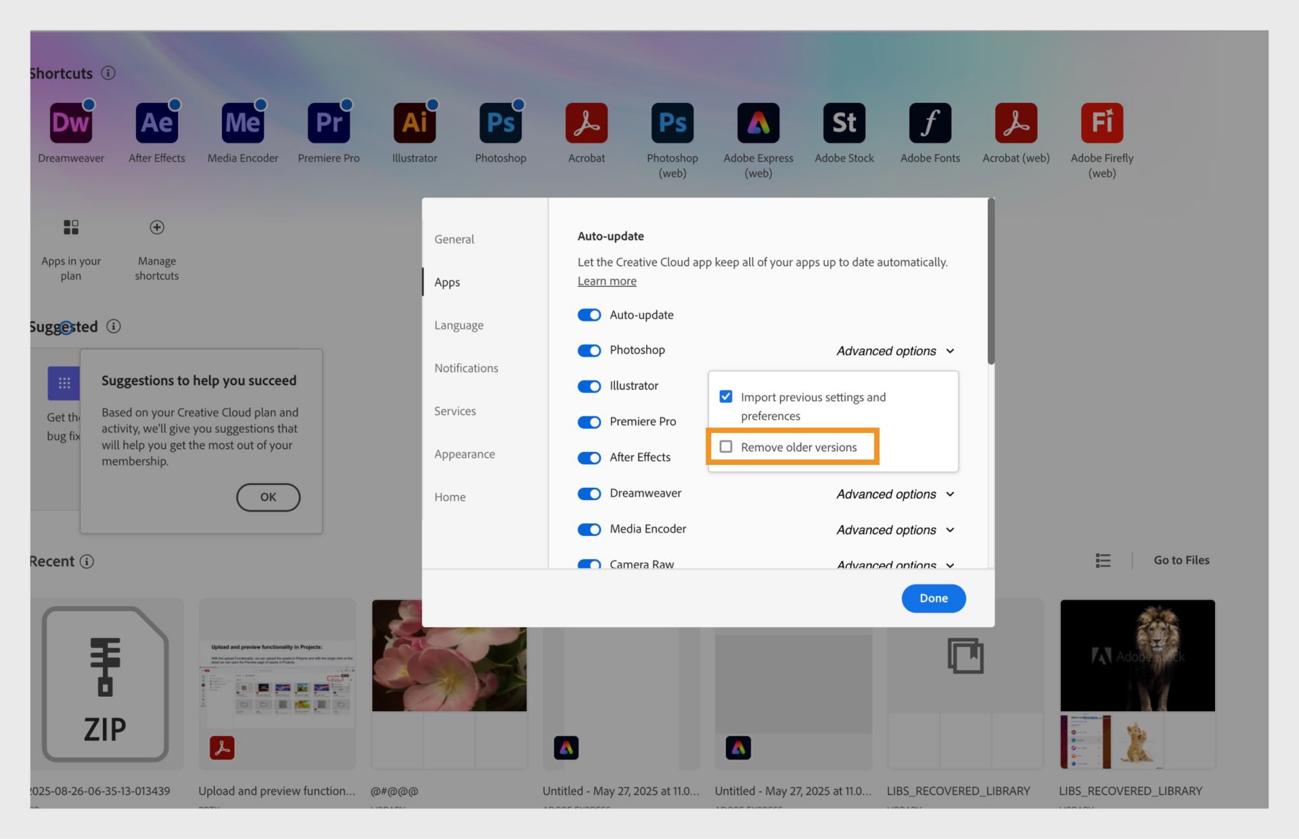Click the blue Done button
The image size is (1299, 839).
click(x=933, y=598)
